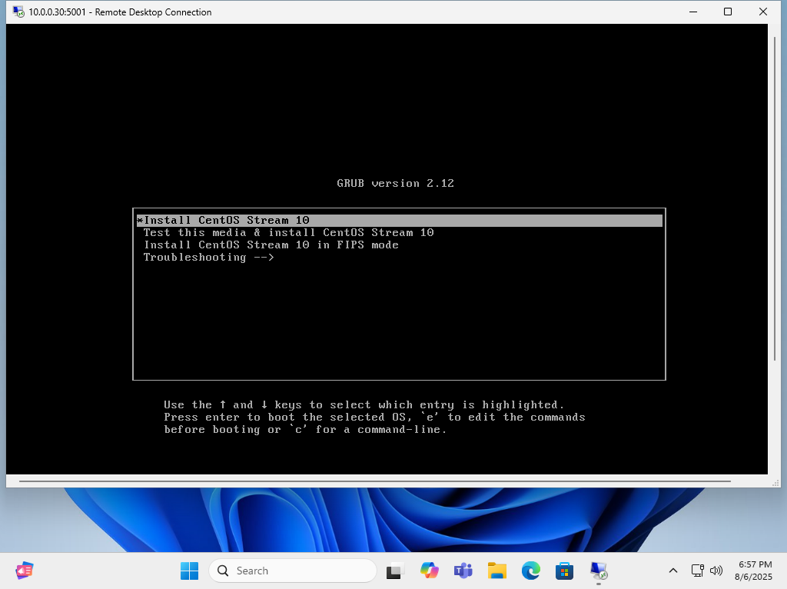Select "Install CentOS Stream 10" GRUB entry
This screenshot has width=787, height=589.
coord(227,221)
